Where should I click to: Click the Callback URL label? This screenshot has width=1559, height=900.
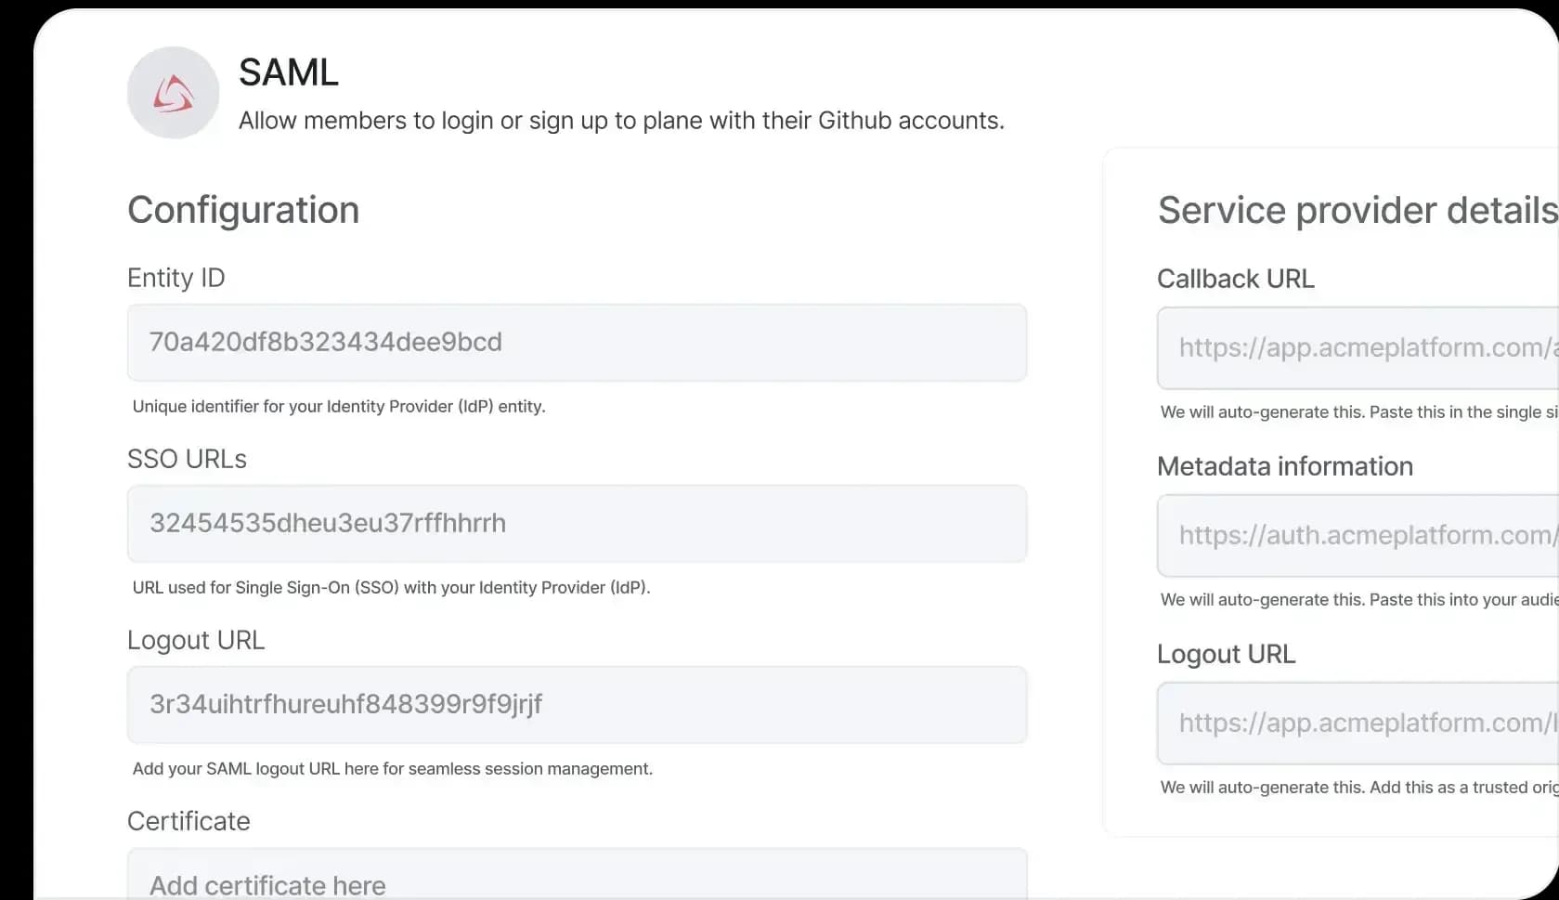click(1235, 279)
